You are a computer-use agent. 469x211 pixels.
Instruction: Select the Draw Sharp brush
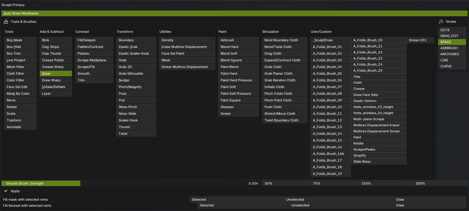[x=56, y=80]
